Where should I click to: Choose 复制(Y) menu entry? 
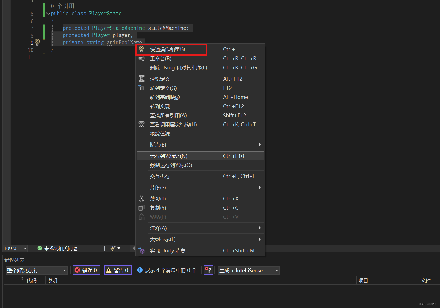(200, 208)
